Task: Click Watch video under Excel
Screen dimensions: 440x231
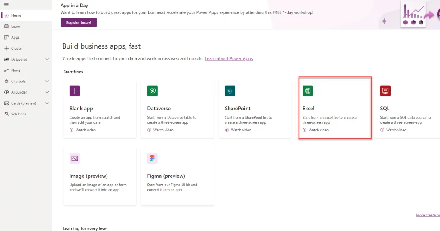Action: pyautogui.click(x=318, y=130)
